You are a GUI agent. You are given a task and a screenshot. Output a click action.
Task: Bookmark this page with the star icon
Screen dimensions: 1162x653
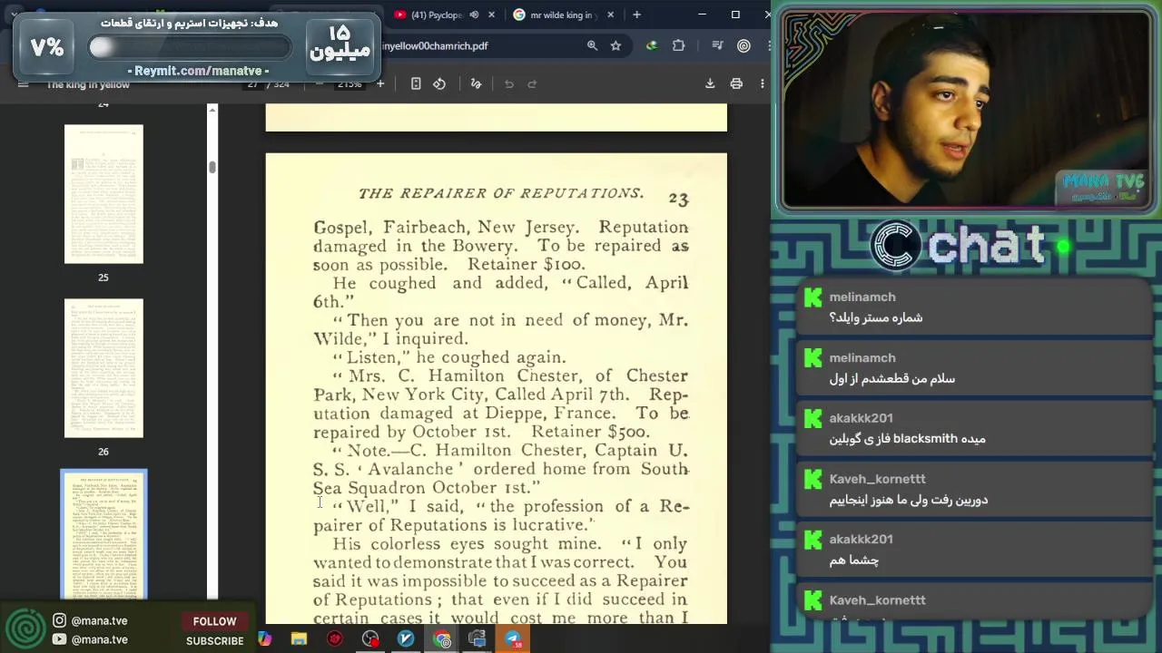(615, 45)
